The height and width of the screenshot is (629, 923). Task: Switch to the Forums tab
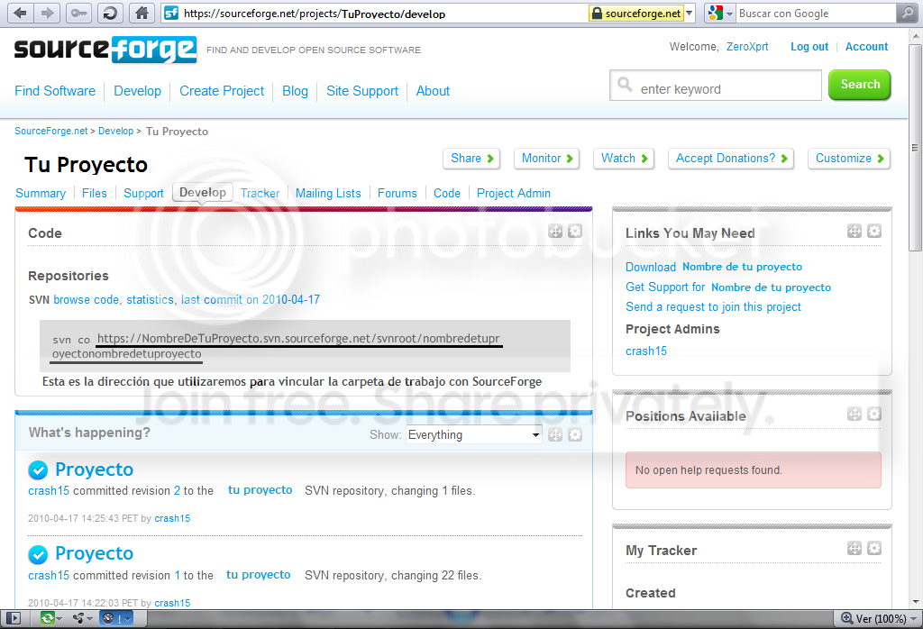[x=398, y=193]
